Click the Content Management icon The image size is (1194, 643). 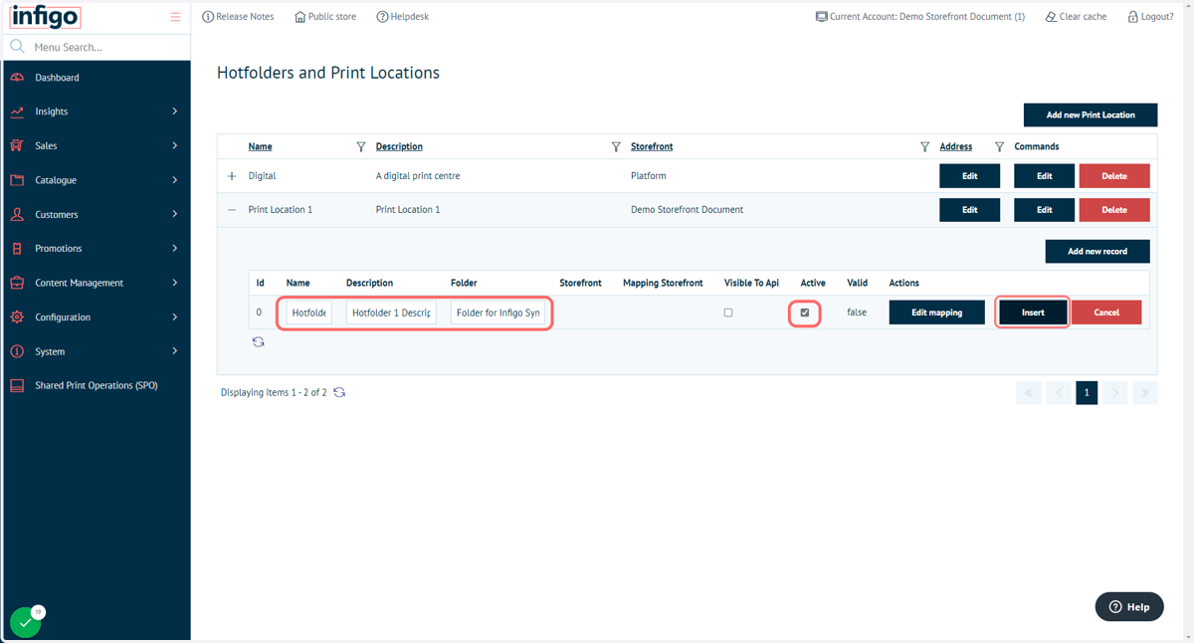17,283
